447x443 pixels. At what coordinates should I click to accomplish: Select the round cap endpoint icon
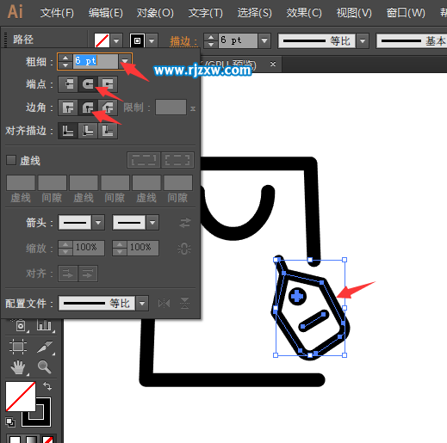pyautogui.click(x=88, y=84)
